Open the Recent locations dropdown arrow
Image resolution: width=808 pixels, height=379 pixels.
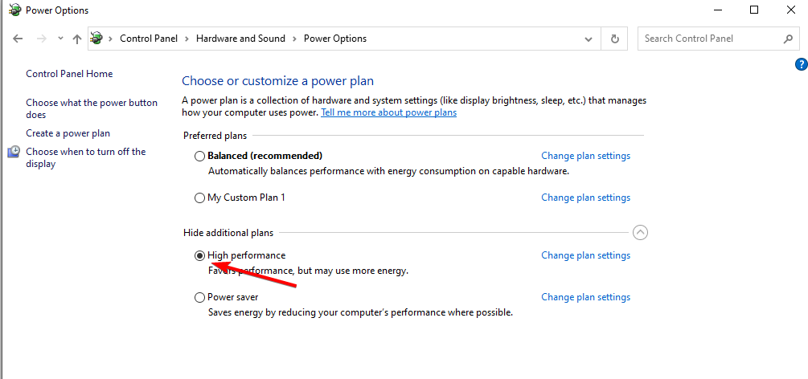tap(60, 39)
